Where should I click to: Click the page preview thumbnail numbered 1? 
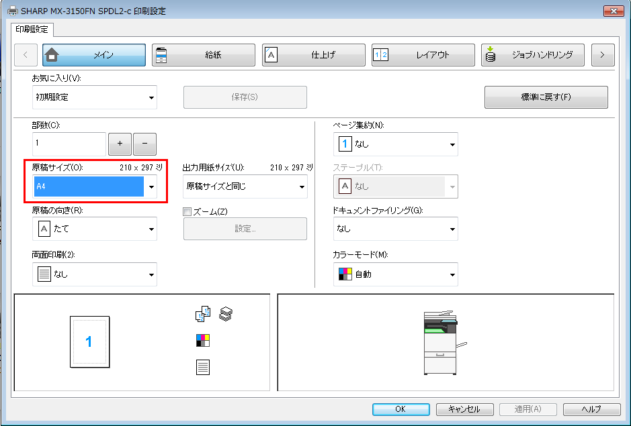[90, 342]
